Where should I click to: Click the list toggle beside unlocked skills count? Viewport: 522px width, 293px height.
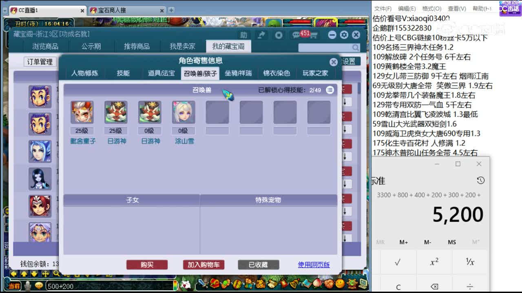[x=330, y=90]
